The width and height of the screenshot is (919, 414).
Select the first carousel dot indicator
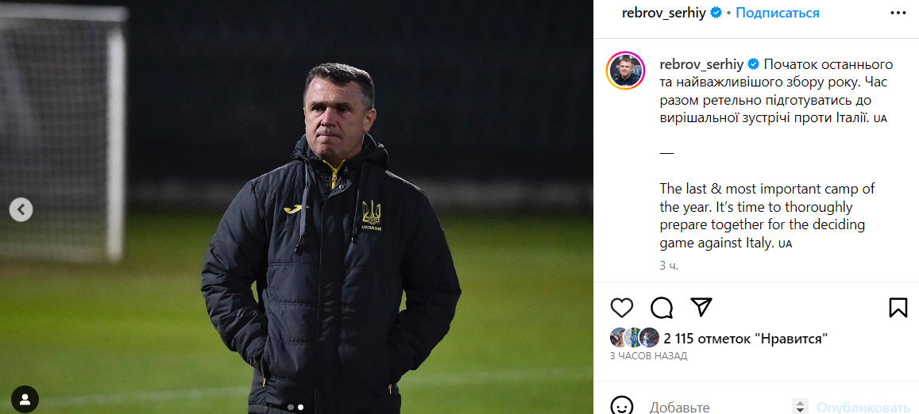click(291, 407)
